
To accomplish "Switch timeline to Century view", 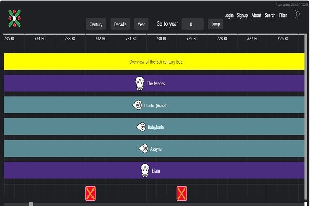I will point(96,24).
